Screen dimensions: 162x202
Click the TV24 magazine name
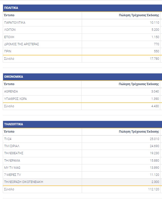[x=8, y=139]
